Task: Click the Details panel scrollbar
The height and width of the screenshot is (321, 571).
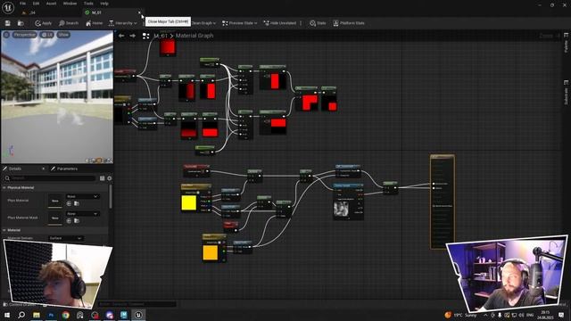Action: pos(110,196)
